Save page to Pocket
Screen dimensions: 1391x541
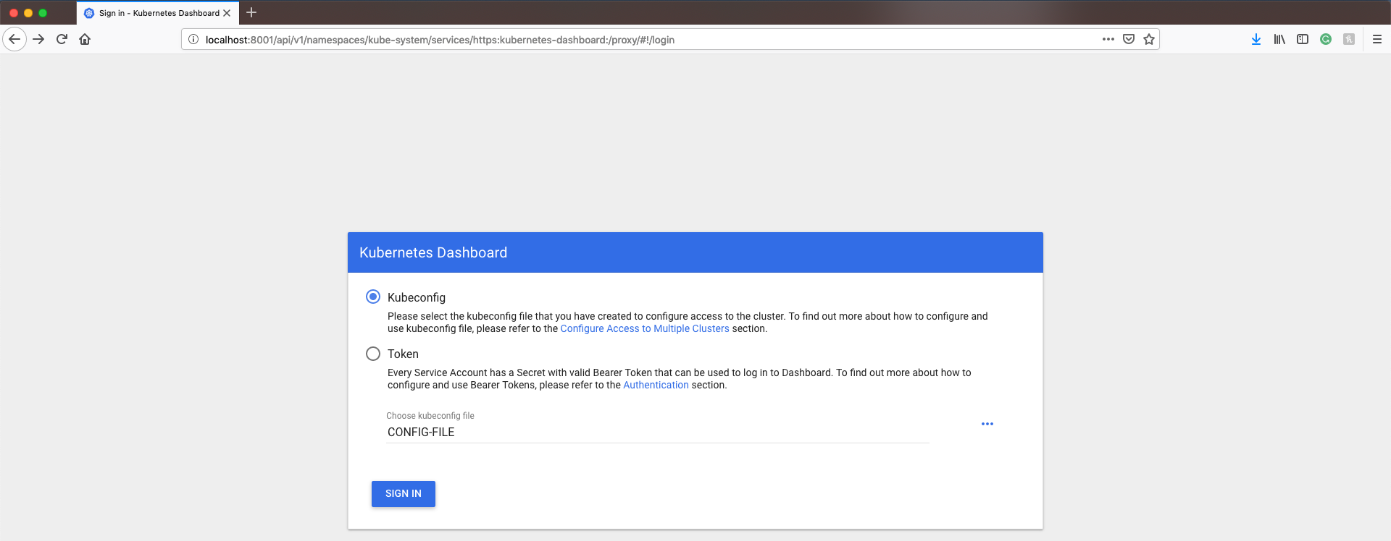tap(1129, 39)
